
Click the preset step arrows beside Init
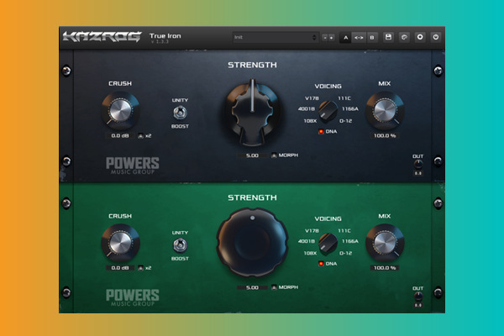coord(328,38)
